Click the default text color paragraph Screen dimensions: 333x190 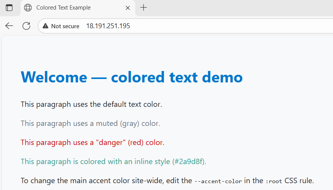(91, 105)
